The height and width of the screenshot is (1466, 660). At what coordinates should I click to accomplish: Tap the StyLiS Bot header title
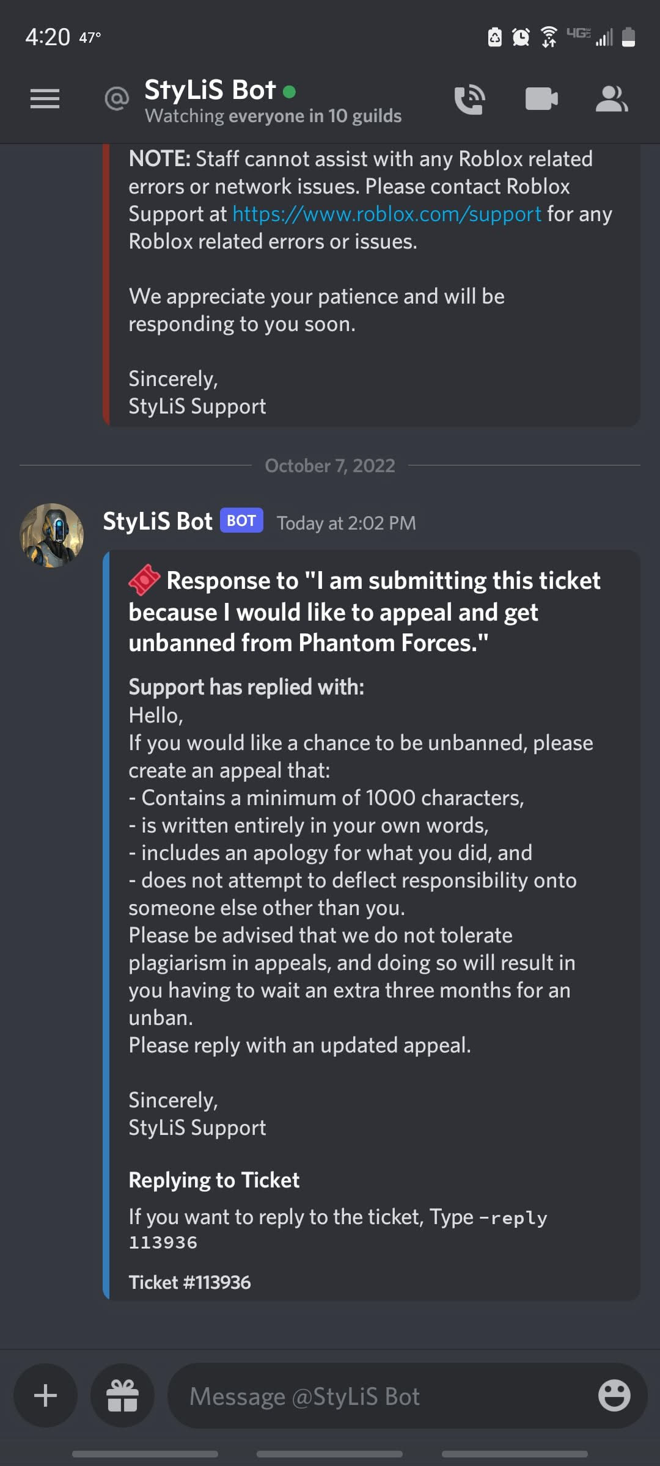(x=210, y=90)
